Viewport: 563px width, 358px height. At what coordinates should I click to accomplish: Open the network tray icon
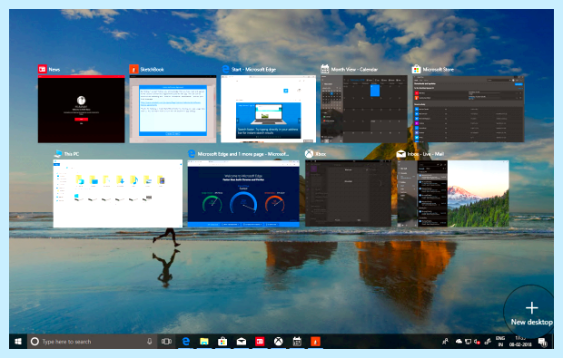(468, 342)
